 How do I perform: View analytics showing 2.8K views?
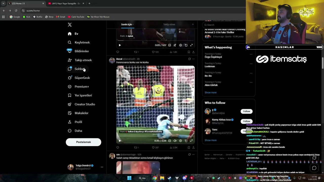(x=174, y=147)
